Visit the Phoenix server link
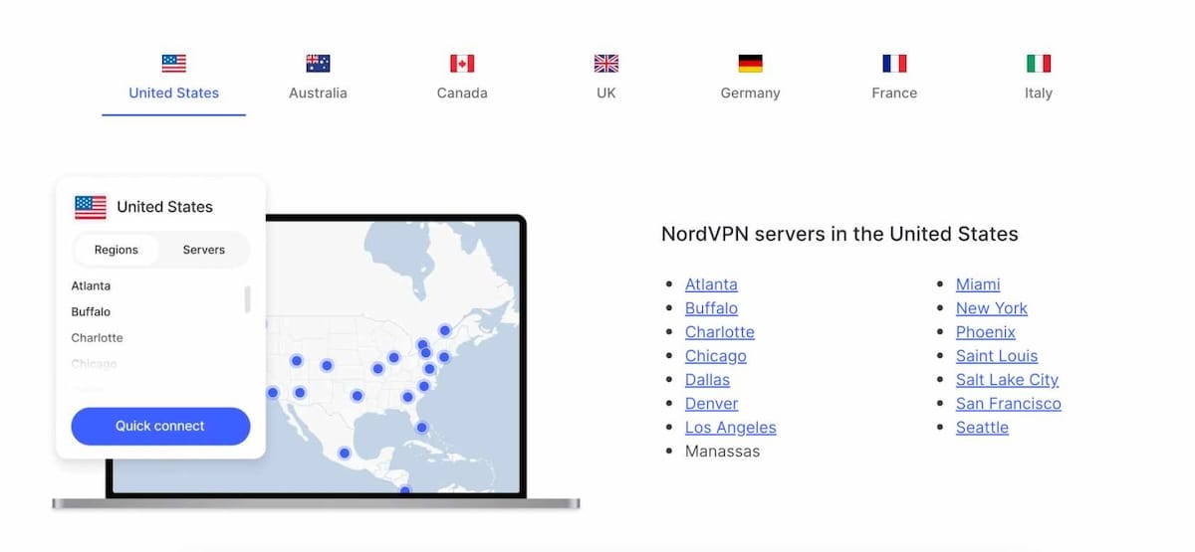This screenshot has height=552, width=1195. coord(986,332)
